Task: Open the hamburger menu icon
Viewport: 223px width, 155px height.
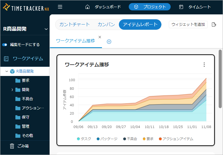Action: tap(60, 7)
